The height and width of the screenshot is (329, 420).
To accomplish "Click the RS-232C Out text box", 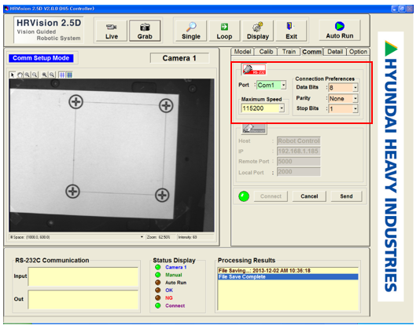I will (x=83, y=300).
